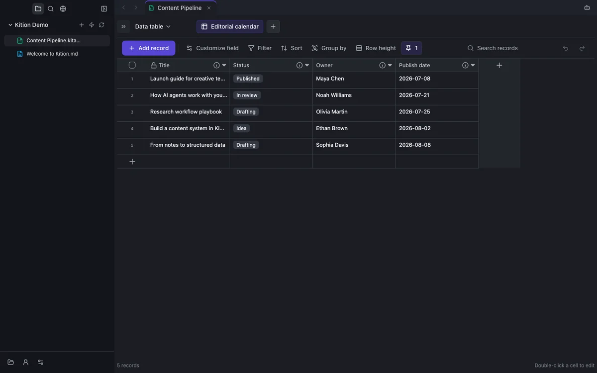The width and height of the screenshot is (597, 373).
Task: Select the Published status tag
Action: (248, 79)
